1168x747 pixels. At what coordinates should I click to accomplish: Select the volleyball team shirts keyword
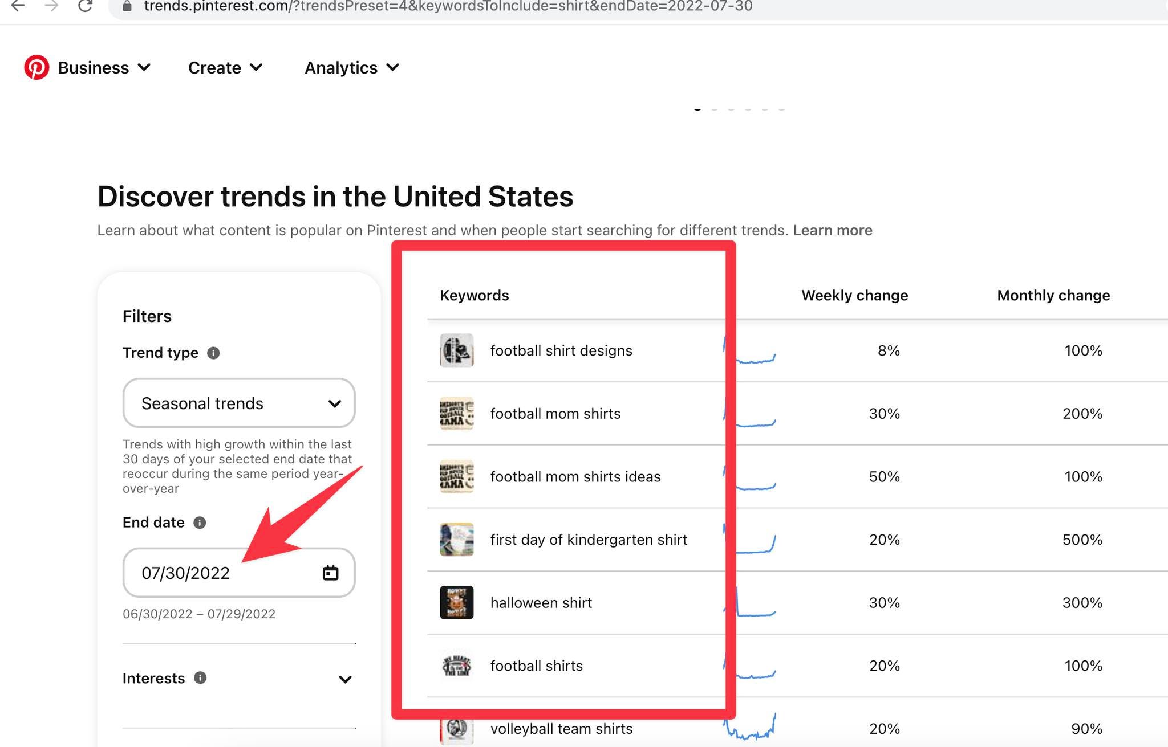tap(562, 729)
